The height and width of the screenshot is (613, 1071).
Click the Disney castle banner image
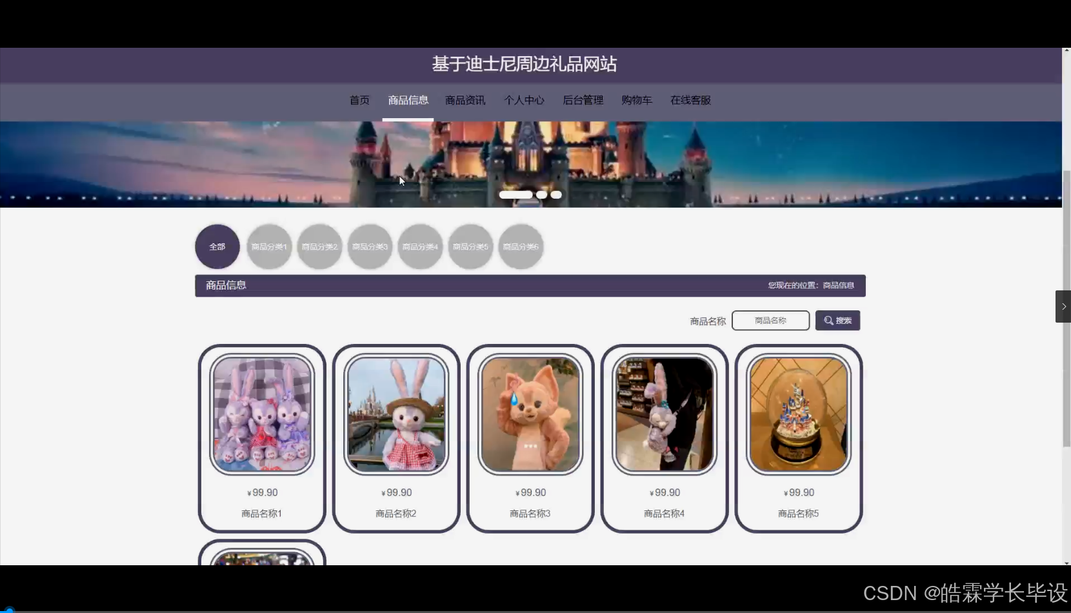tap(530, 164)
